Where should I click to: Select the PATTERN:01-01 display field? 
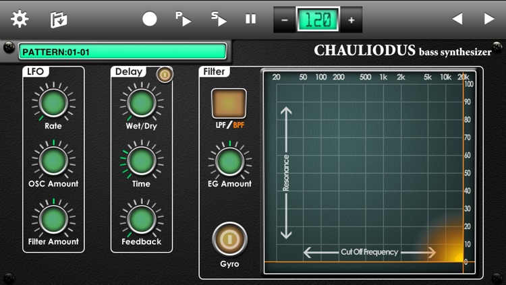tap(122, 52)
